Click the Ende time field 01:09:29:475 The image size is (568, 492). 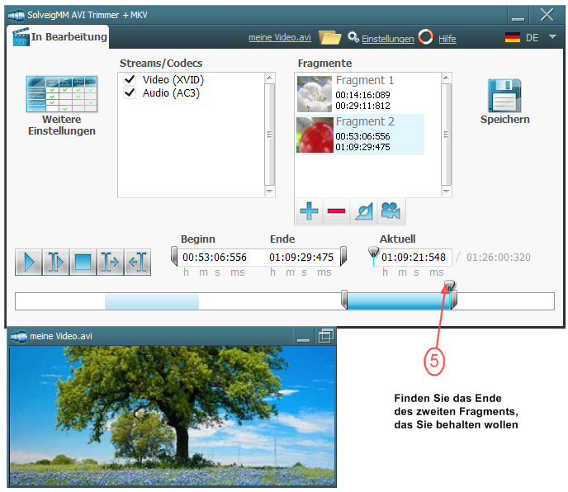[x=301, y=258]
